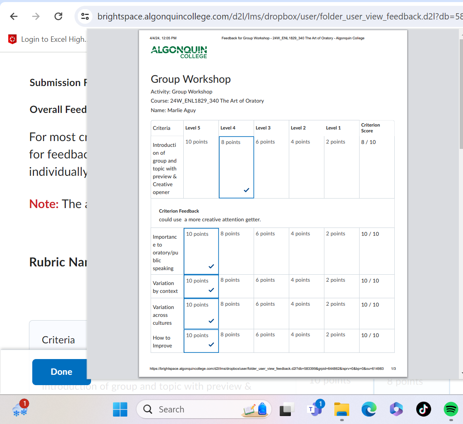Click the Algonquin College logo in the document
463x424 pixels.
(x=179, y=52)
